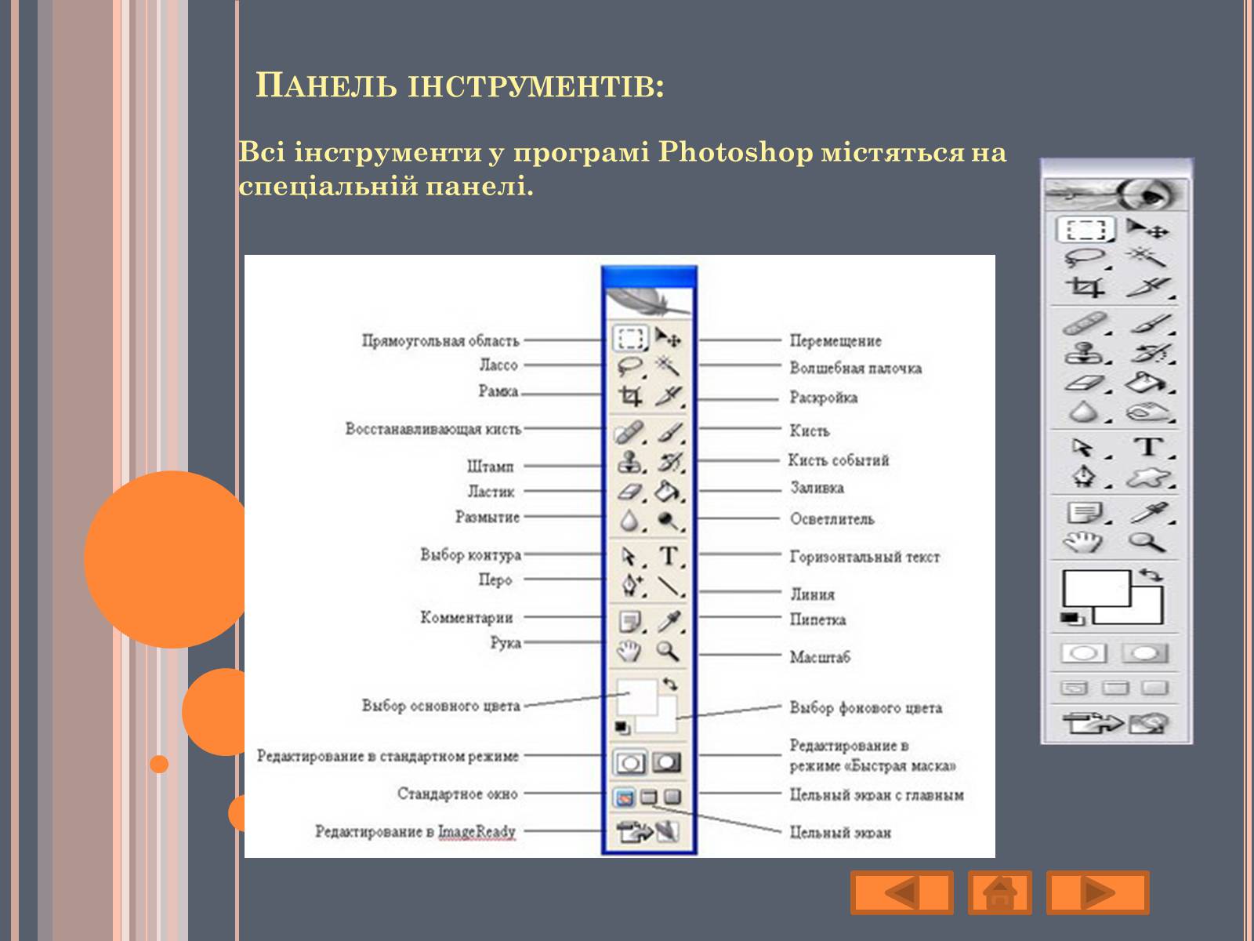Reset default colors in right-side toolbox
The width and height of the screenshot is (1254, 941).
pos(1073,619)
